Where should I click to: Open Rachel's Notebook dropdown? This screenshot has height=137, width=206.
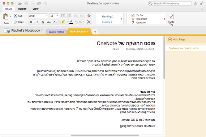[x=42, y=30]
